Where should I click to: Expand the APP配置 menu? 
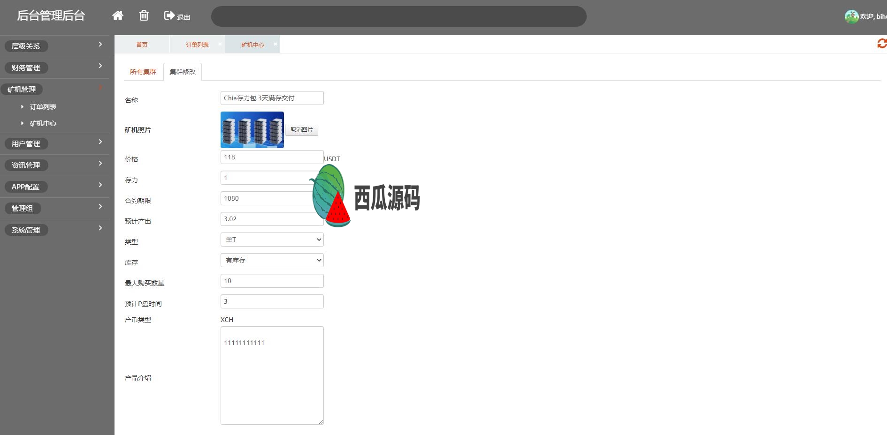[54, 187]
